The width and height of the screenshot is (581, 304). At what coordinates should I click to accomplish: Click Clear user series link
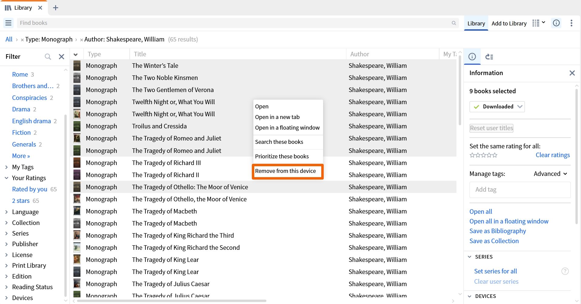[x=496, y=282]
